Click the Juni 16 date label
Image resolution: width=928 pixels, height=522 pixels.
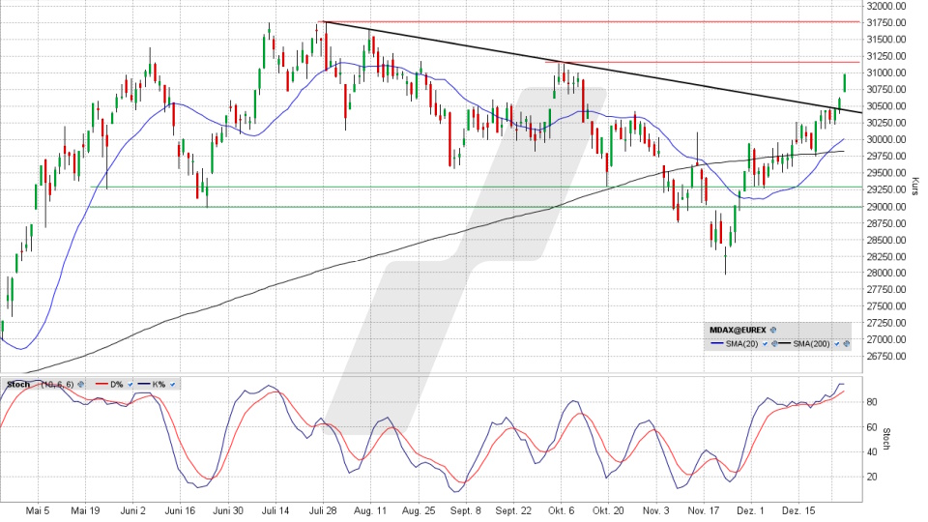pos(180,510)
